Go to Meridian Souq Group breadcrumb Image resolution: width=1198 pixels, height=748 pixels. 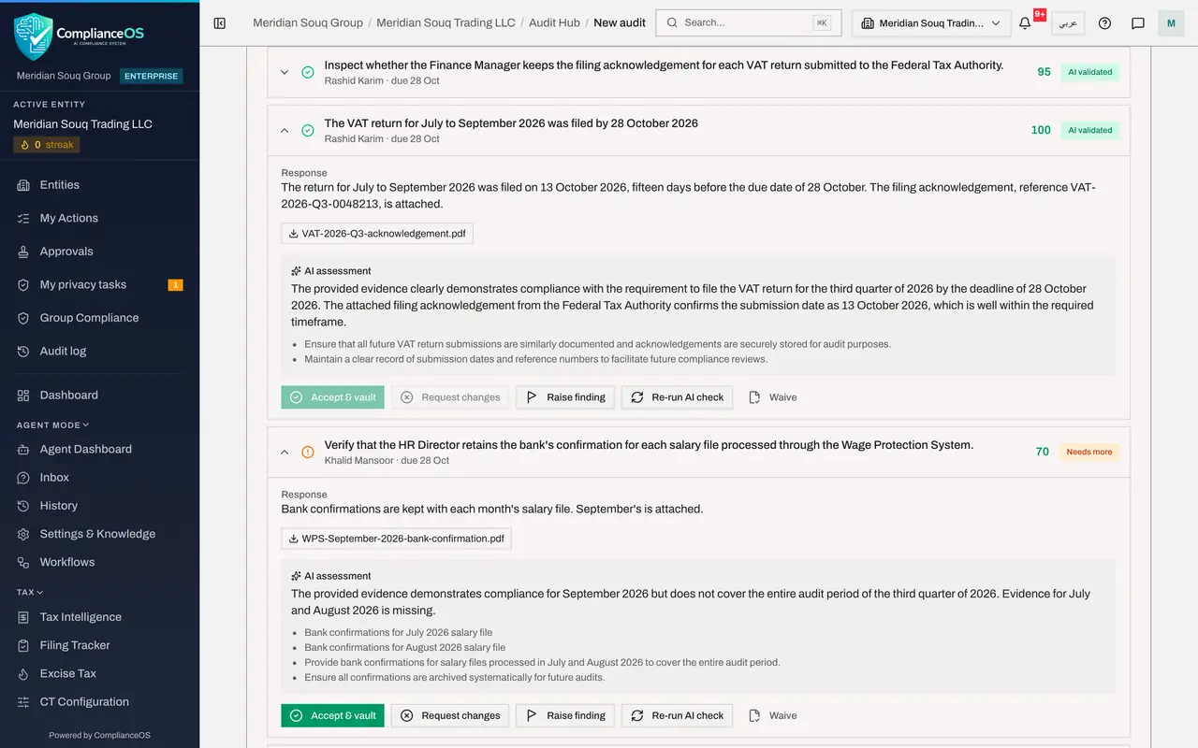[x=308, y=22]
